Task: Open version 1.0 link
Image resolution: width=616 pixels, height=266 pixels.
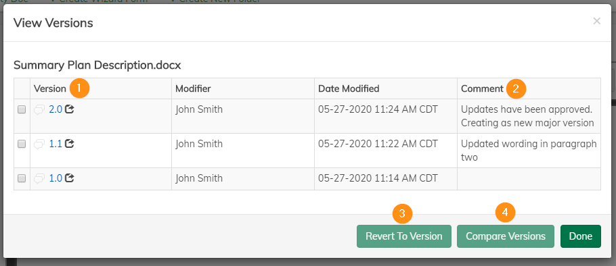Action: click(56, 179)
